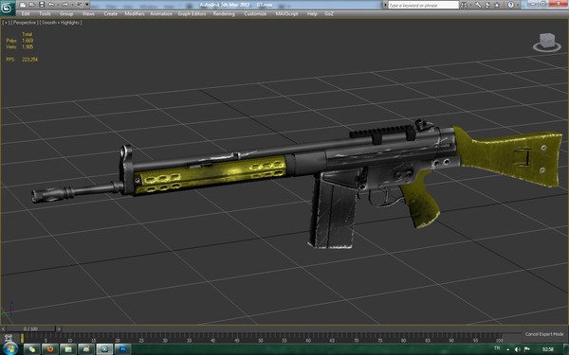Screen dimensions: 569x355
Task: Open the Edit menu
Action: [26, 14]
